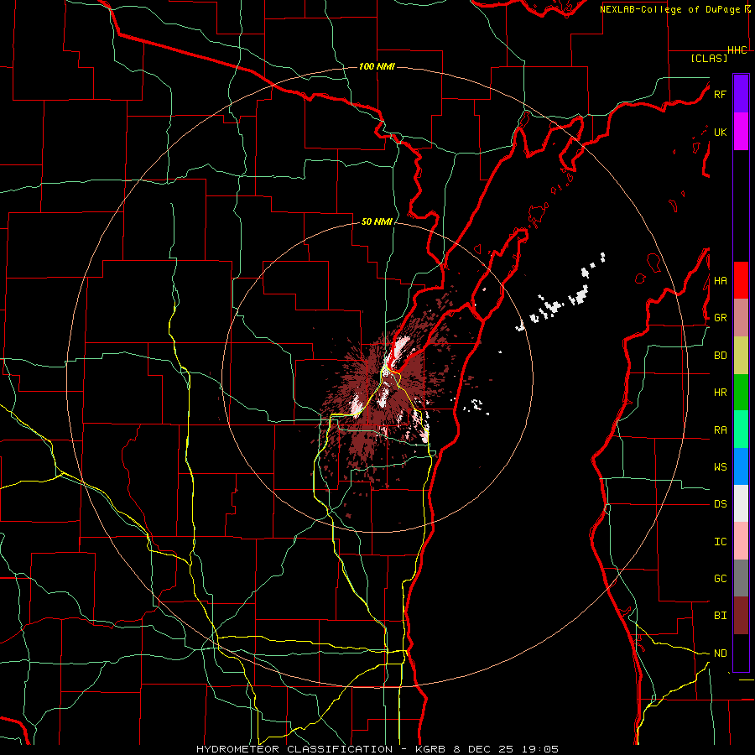Click the UK legend label
The width and height of the screenshot is (755, 755).
pos(720,132)
